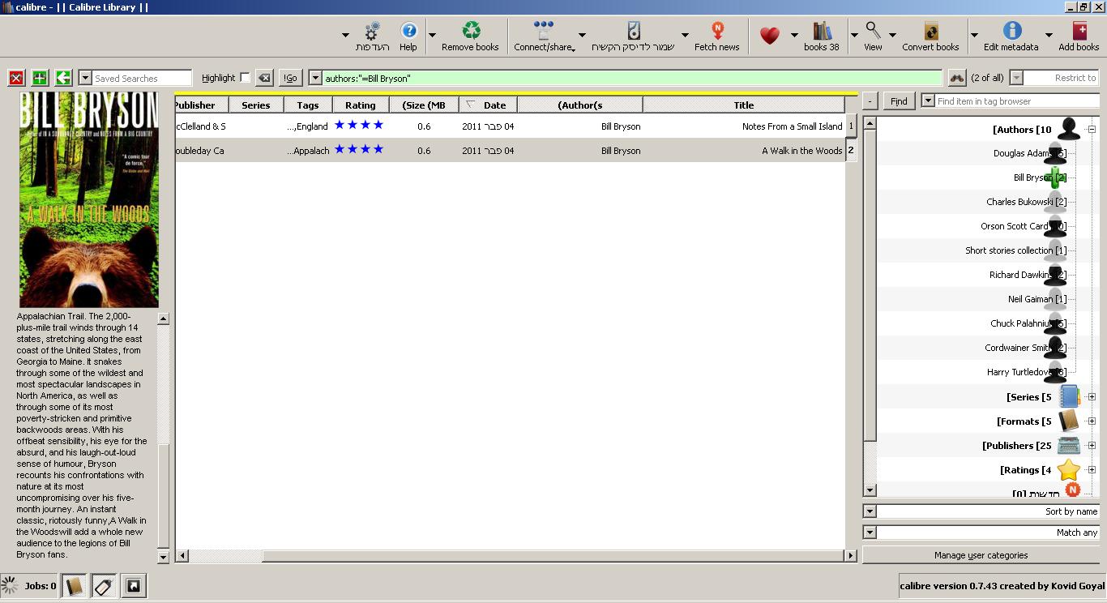Sort by the Title column header

pos(744,105)
